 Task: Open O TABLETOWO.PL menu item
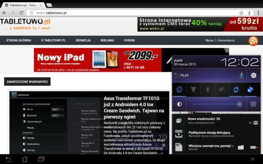(53, 40)
